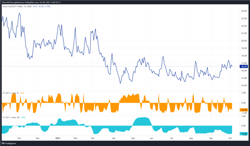This screenshot has height=146, width=250.
Task: Click the 20.00 level on price scale
Action: (x=244, y=41)
